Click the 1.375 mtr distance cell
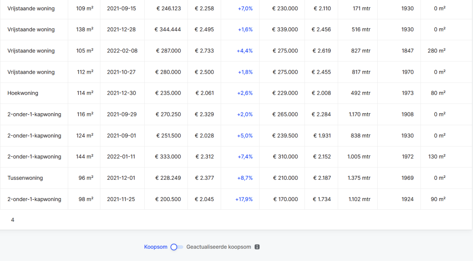The height and width of the screenshot is (261, 473). tap(359, 178)
